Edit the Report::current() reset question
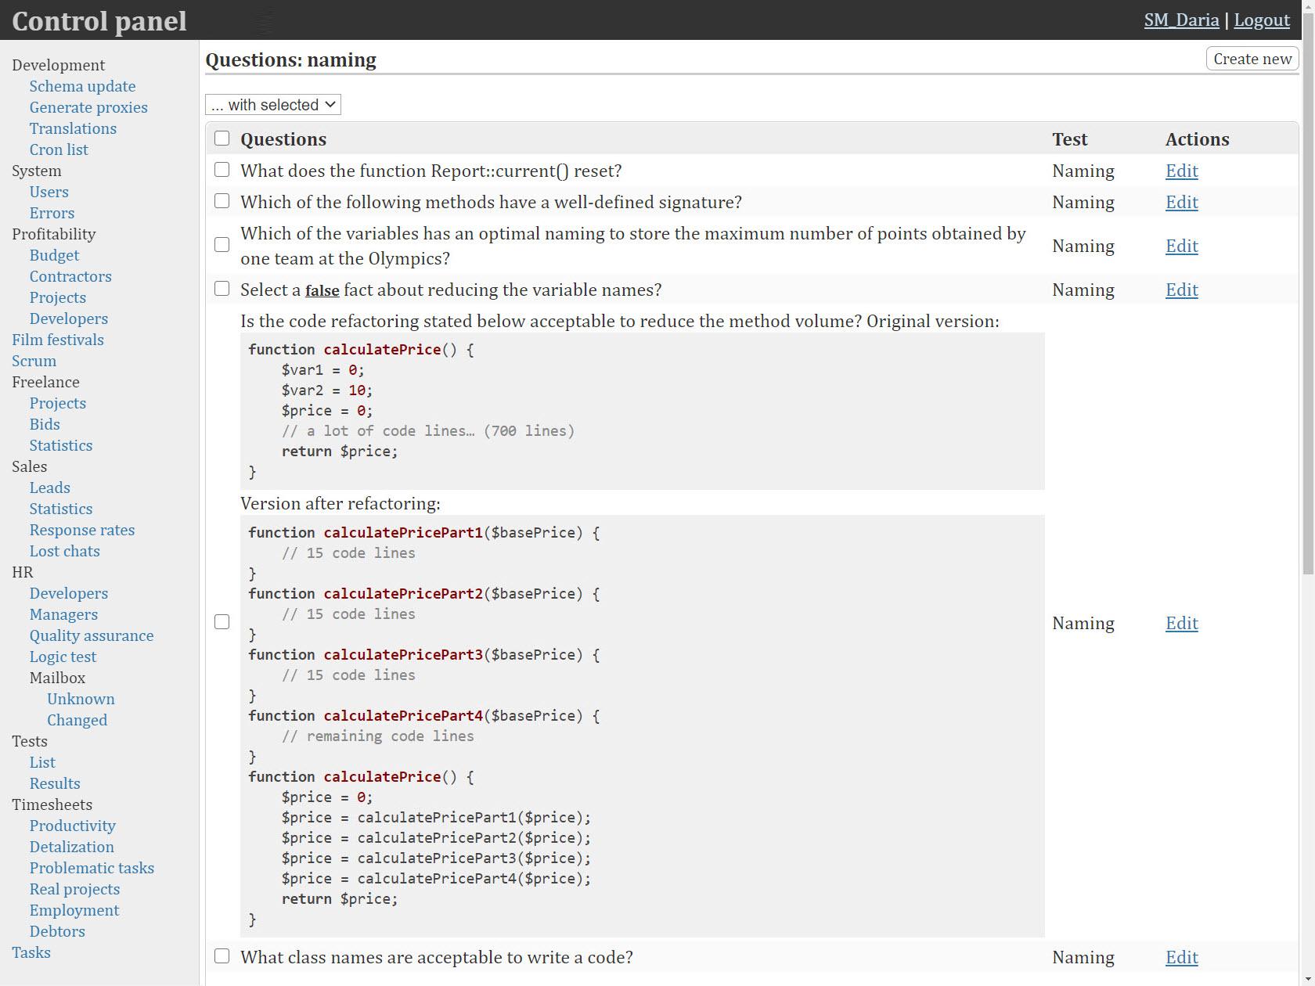 click(1181, 171)
